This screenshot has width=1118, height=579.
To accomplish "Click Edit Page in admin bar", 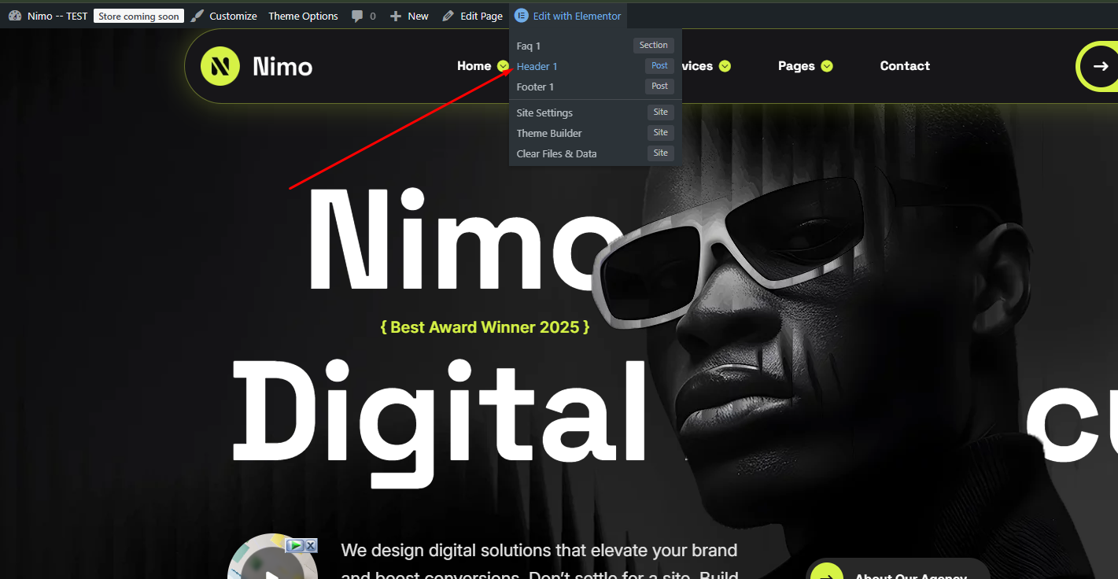I will pyautogui.click(x=481, y=16).
